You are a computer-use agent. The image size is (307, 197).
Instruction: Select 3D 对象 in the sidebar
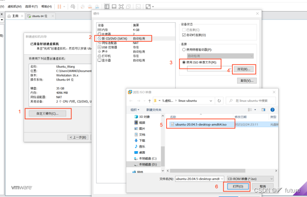(x=142, y=117)
